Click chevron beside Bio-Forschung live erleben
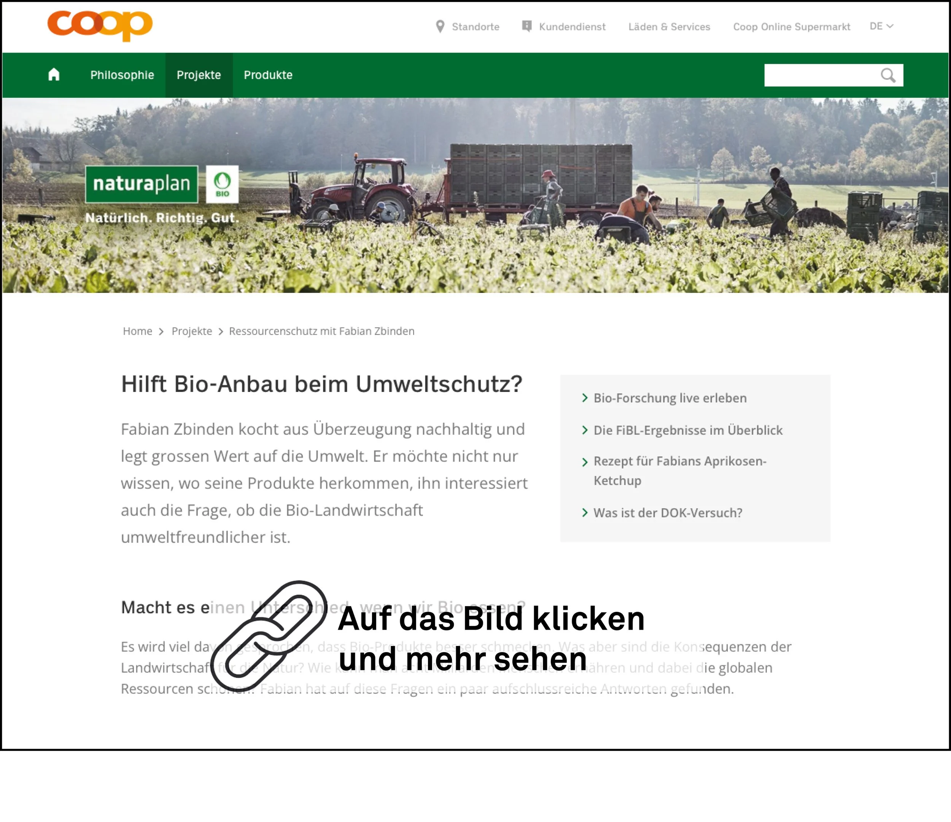Image resolution: width=951 pixels, height=822 pixels. [584, 398]
